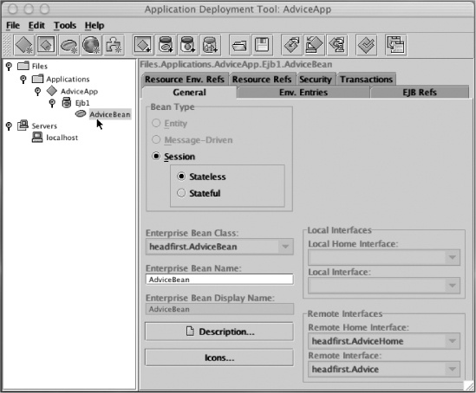Click the New Enterprise Bean toolbar icon
Viewport: 476px width, 393px height.
(68, 45)
